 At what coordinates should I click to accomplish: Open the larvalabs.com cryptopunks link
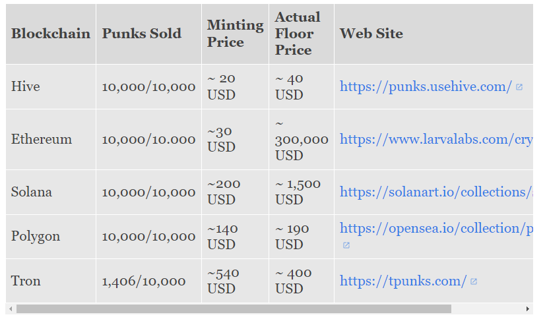[x=436, y=139]
